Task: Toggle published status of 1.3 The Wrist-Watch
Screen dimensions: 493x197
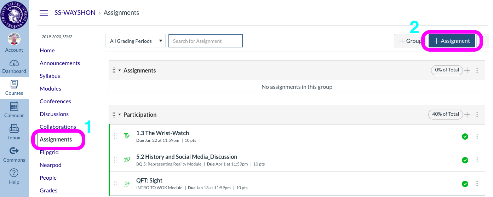Action: pyautogui.click(x=465, y=137)
